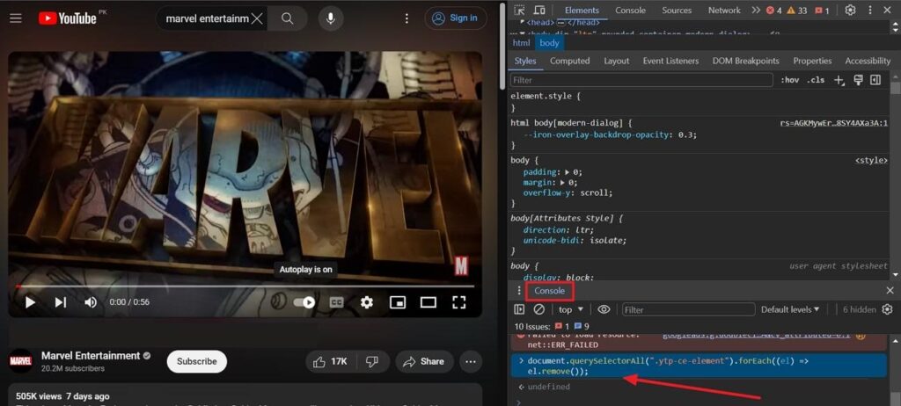Viewport: 901px width, 406px height.
Task: Focus the YouTube search input field
Action: tap(207, 18)
